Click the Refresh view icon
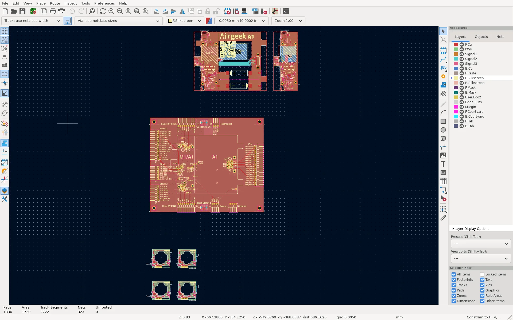 [x=103, y=11]
